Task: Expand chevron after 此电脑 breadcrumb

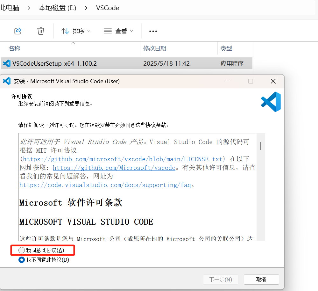Action: click(x=29, y=8)
